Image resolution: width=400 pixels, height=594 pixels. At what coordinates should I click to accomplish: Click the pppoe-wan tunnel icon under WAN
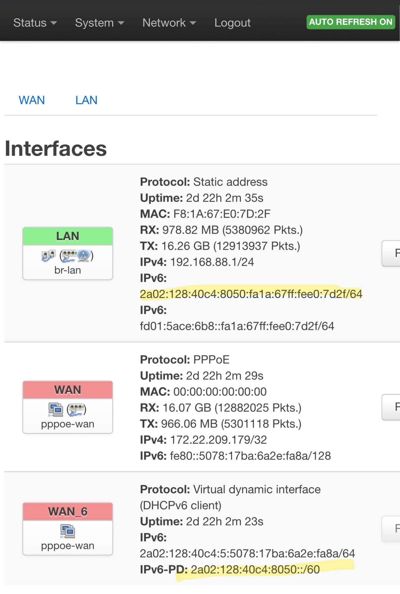56,409
